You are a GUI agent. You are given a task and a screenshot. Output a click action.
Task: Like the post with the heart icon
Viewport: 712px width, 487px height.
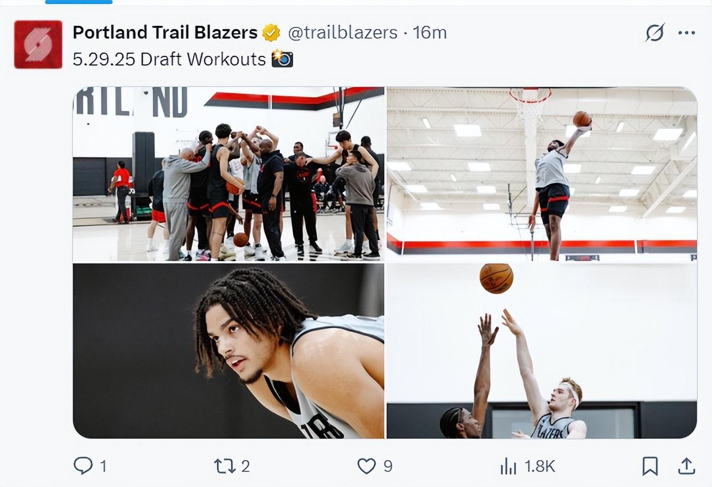click(367, 465)
